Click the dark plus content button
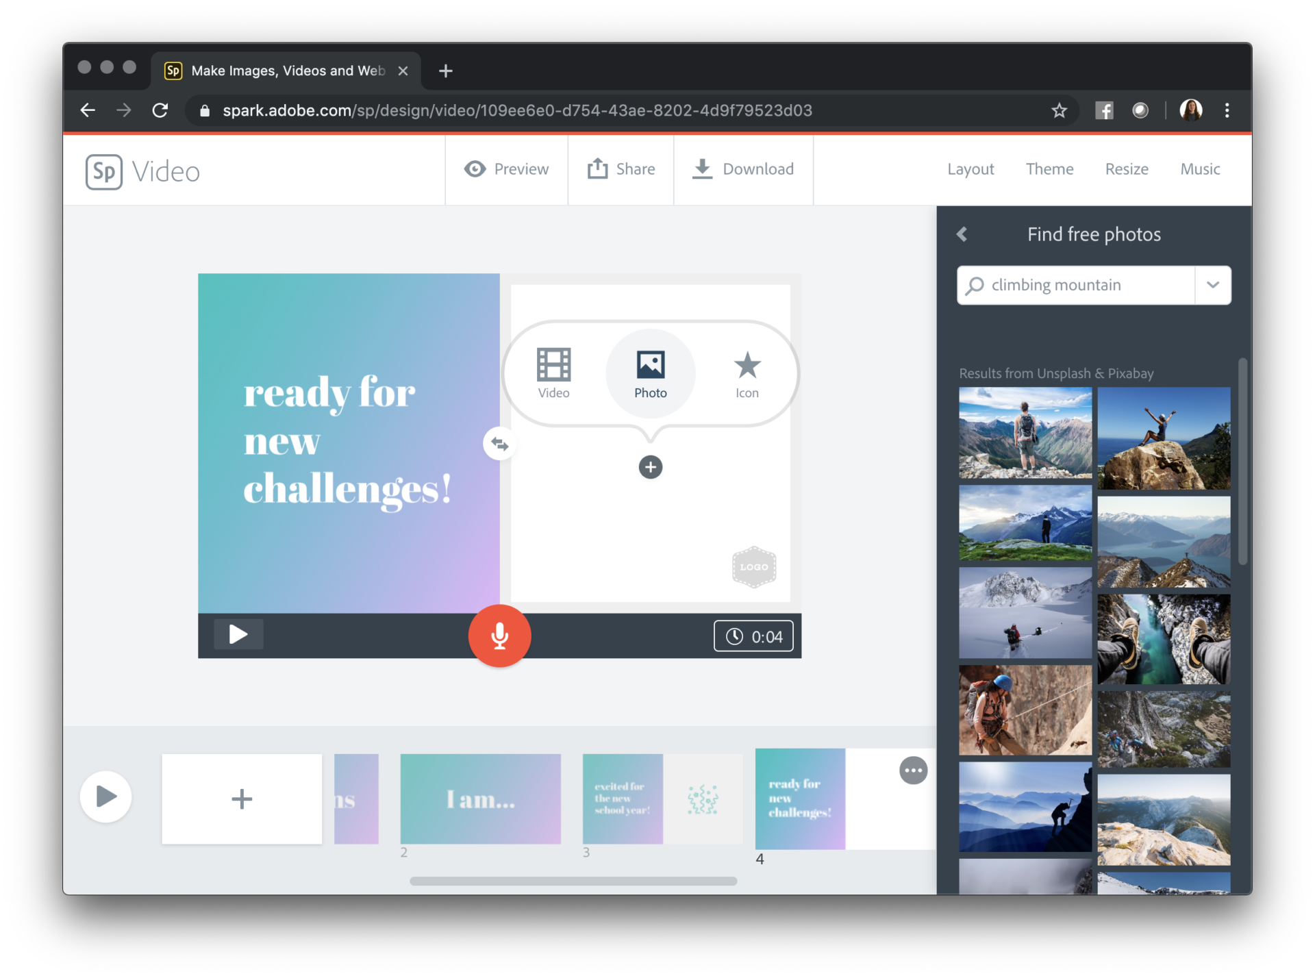Image resolution: width=1315 pixels, height=978 pixels. [x=650, y=467]
